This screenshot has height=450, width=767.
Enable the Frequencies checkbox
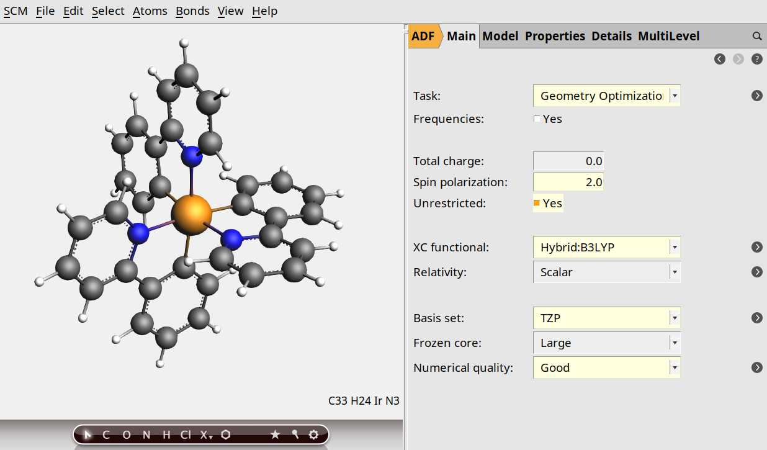pyautogui.click(x=537, y=119)
